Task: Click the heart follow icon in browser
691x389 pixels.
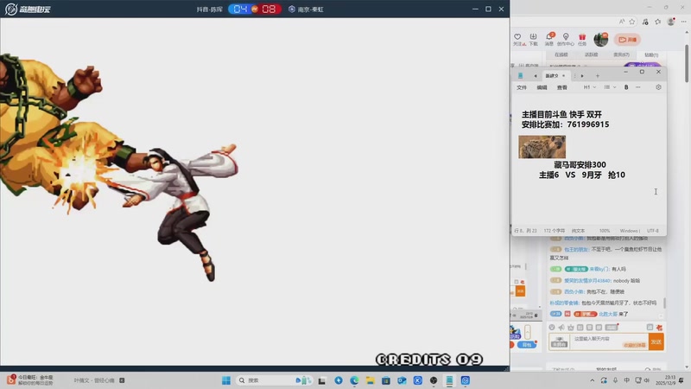Action: coord(517,37)
